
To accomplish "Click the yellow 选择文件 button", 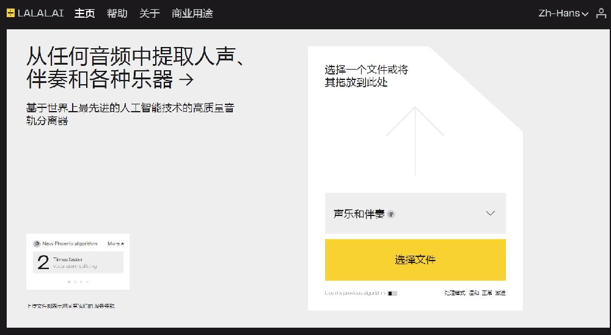I will (415, 259).
